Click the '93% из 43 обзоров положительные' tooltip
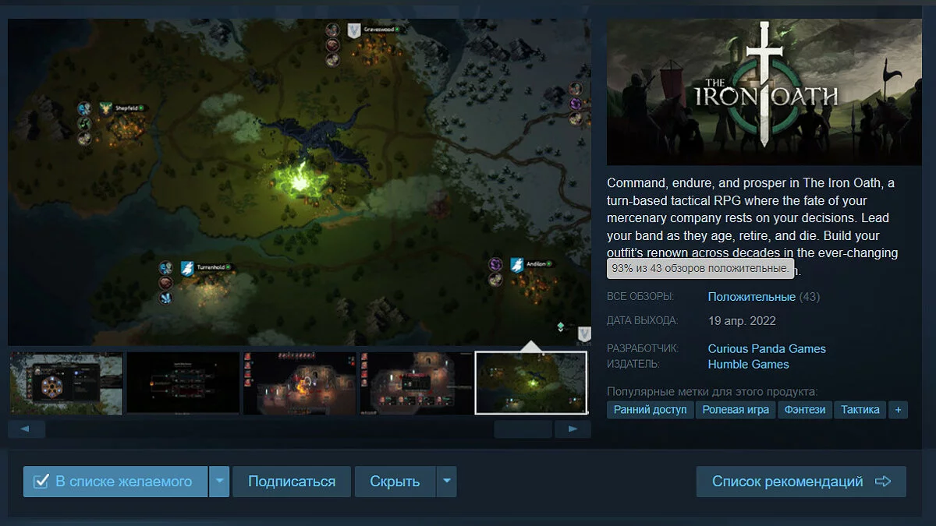The height and width of the screenshot is (526, 936). point(700,268)
